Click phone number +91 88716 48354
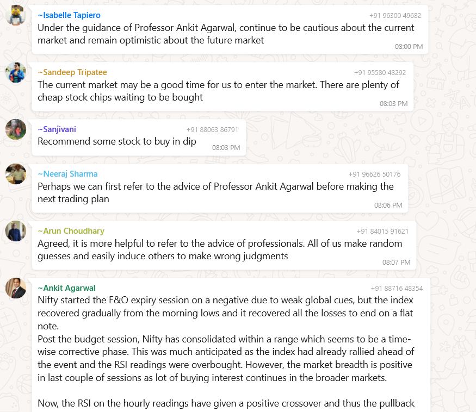 [x=397, y=288]
